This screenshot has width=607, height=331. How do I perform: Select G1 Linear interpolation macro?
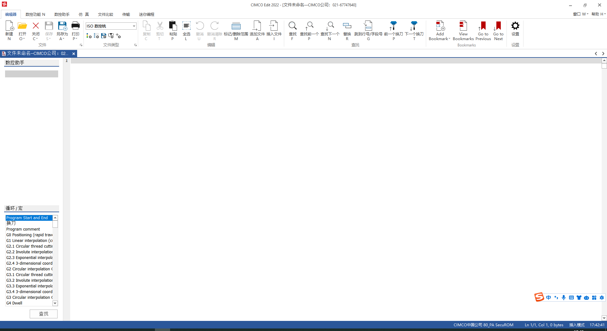coord(29,240)
